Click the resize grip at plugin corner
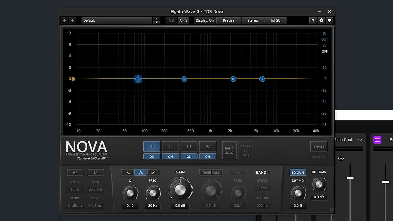Screen dimensions: 393x221 331,209
